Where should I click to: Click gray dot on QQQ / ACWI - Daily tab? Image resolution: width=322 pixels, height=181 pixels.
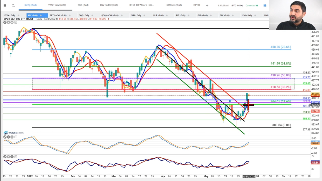coord(122,15)
